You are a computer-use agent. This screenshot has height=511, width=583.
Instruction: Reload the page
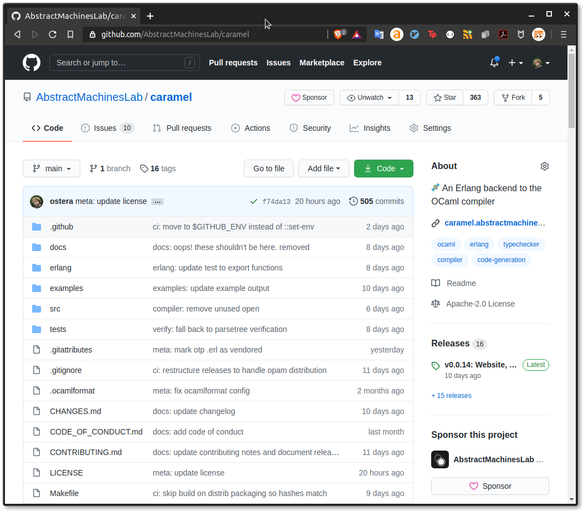tap(53, 34)
